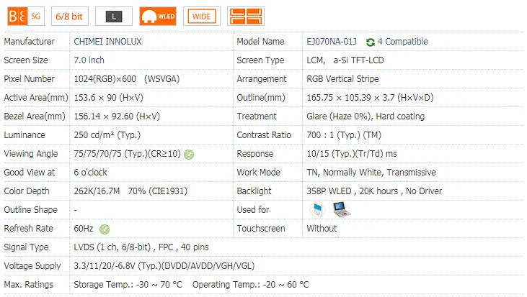Viewport: 527px width, 297px height.
Task: Click the BOE SG brand badge icon
Action: click(26, 16)
